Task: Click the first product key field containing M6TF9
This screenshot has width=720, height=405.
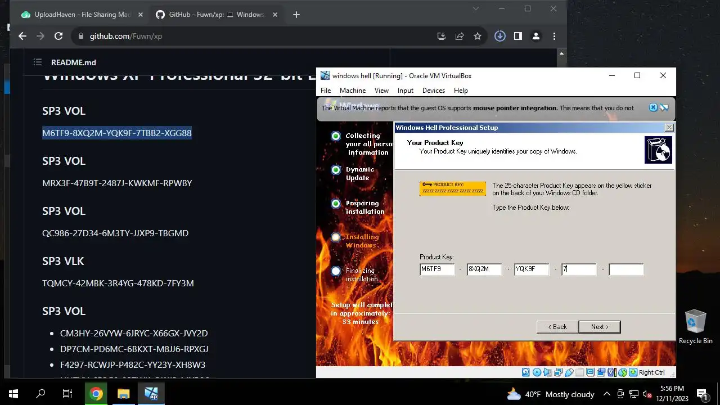Action: (x=437, y=269)
